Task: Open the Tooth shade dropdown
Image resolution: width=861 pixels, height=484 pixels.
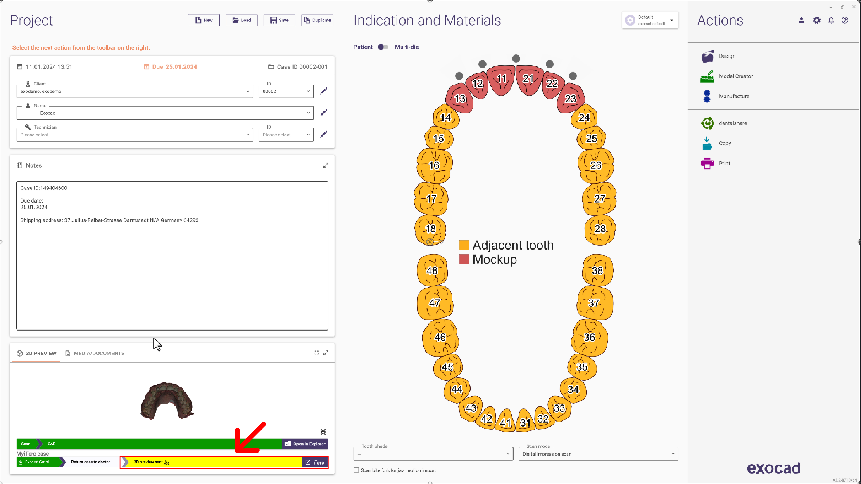Action: 433,454
